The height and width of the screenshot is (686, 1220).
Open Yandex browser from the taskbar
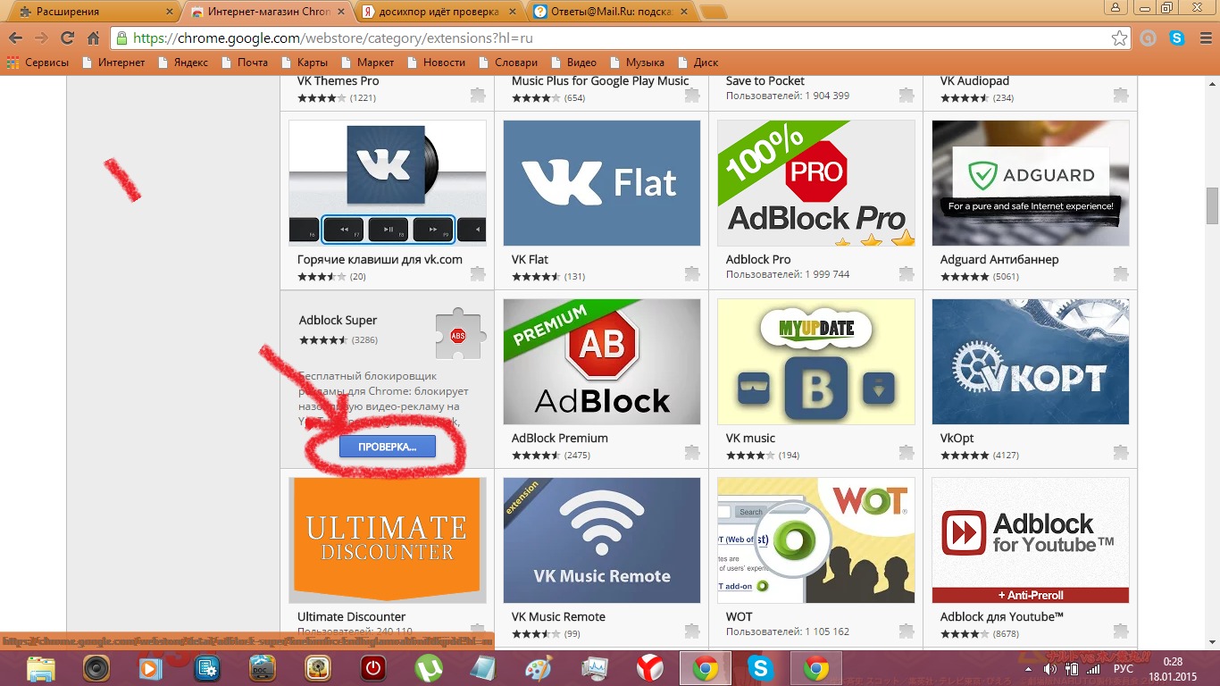coord(649,668)
